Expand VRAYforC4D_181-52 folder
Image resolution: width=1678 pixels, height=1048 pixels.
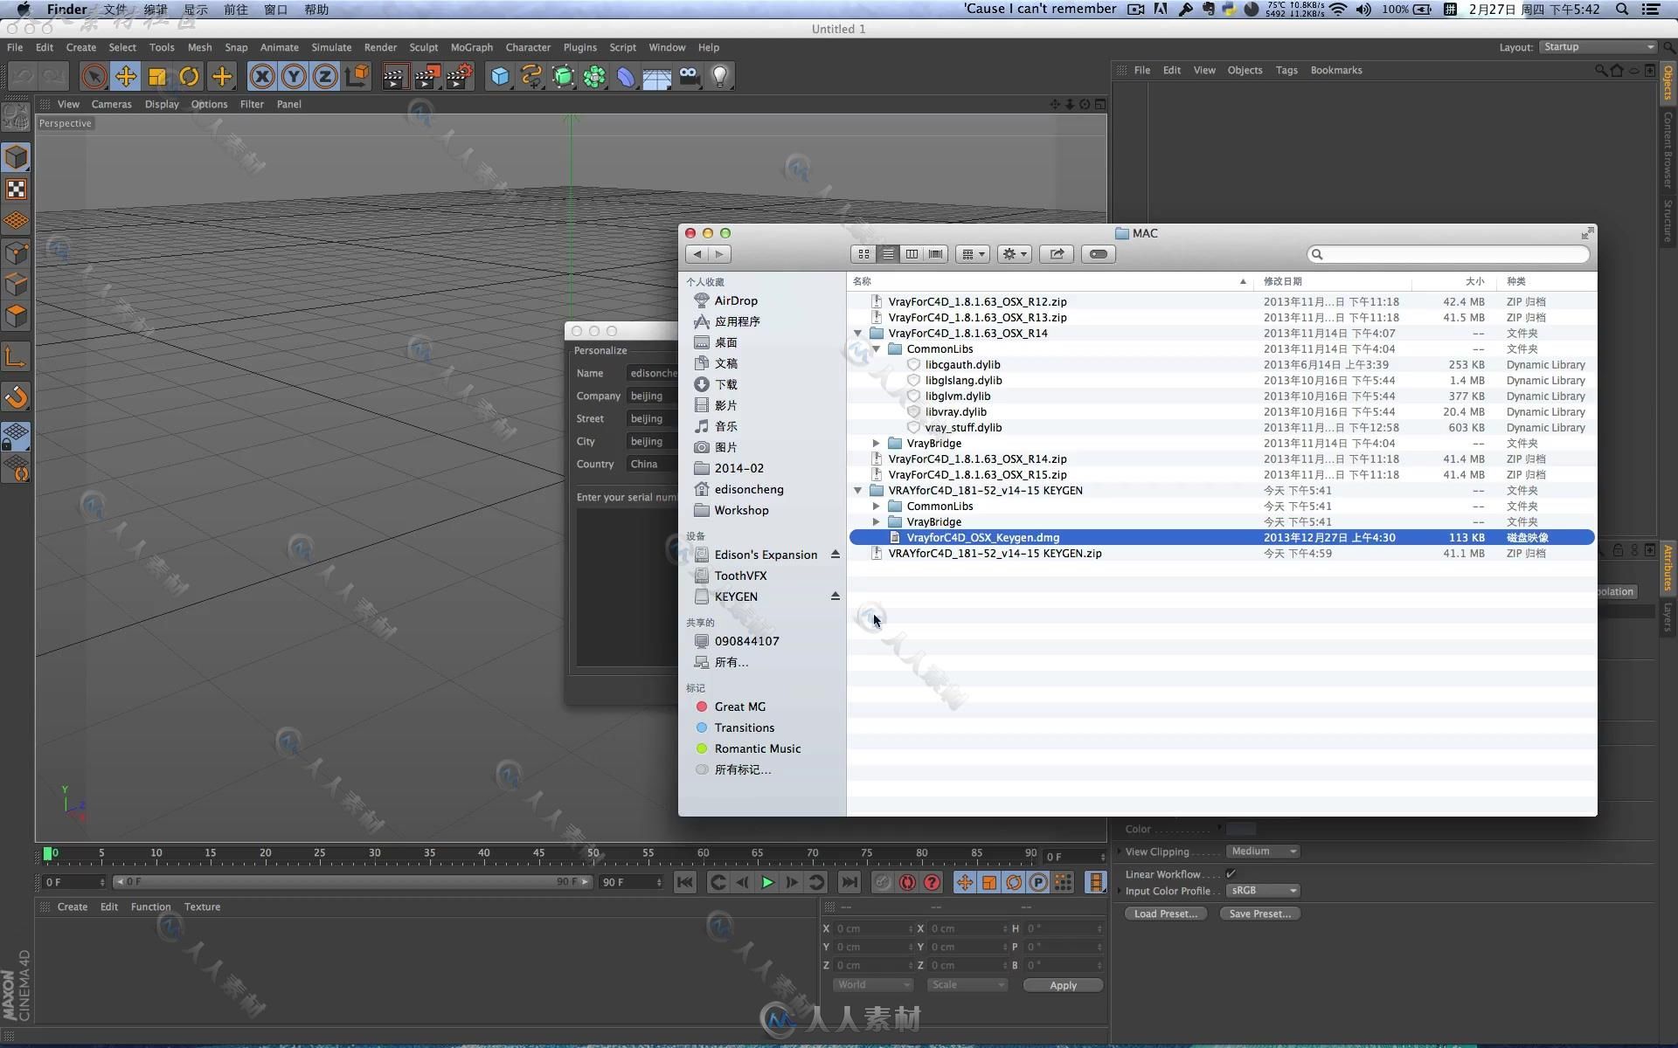(859, 489)
